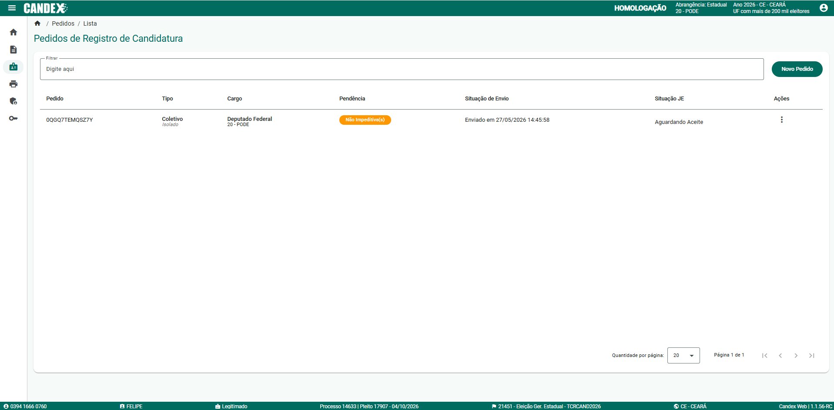This screenshot has width=834, height=410.
Task: Click Processo 14633 status bar entry
Action: (x=369, y=407)
